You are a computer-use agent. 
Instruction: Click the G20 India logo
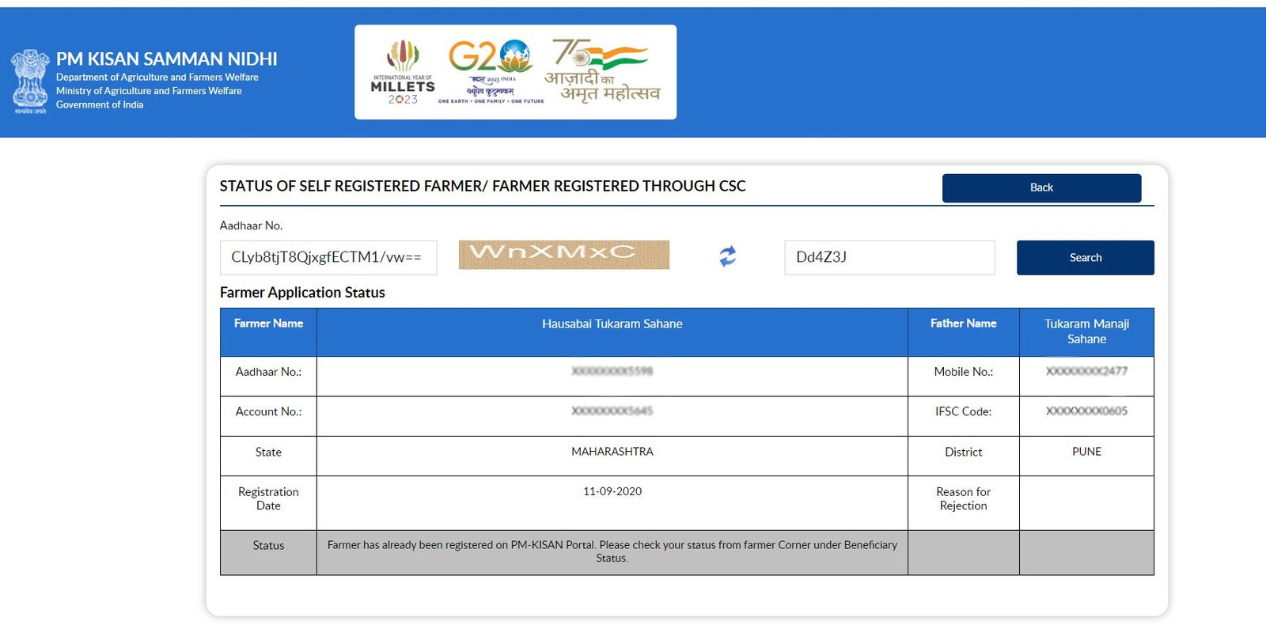pyautogui.click(x=491, y=72)
